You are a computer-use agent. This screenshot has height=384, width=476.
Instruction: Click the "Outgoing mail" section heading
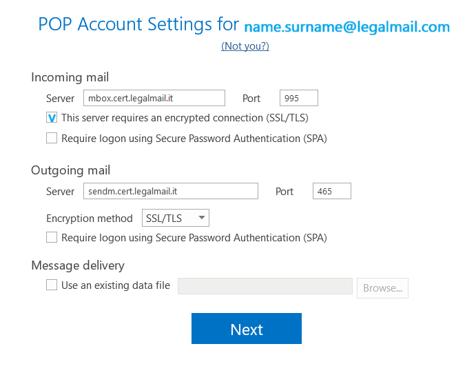click(70, 170)
